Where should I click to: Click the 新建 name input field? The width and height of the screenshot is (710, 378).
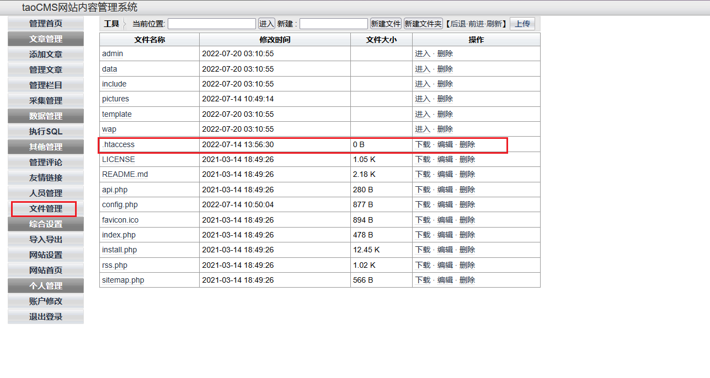(x=333, y=24)
